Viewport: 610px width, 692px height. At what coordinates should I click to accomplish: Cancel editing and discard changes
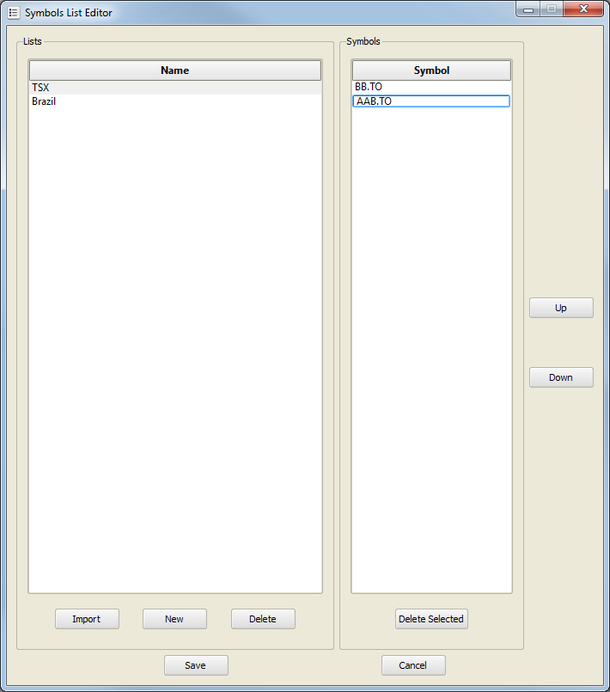[x=413, y=665]
